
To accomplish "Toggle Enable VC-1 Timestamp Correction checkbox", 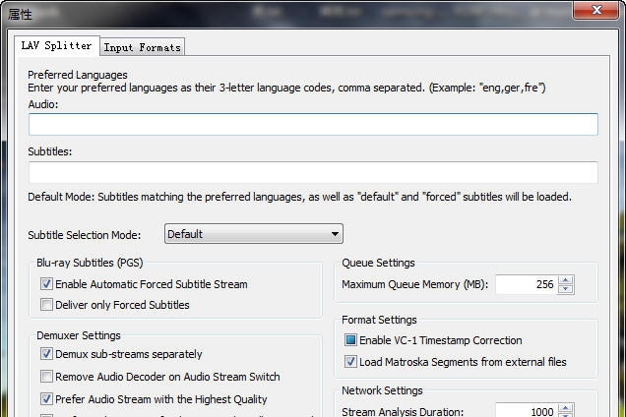I will click(x=350, y=340).
